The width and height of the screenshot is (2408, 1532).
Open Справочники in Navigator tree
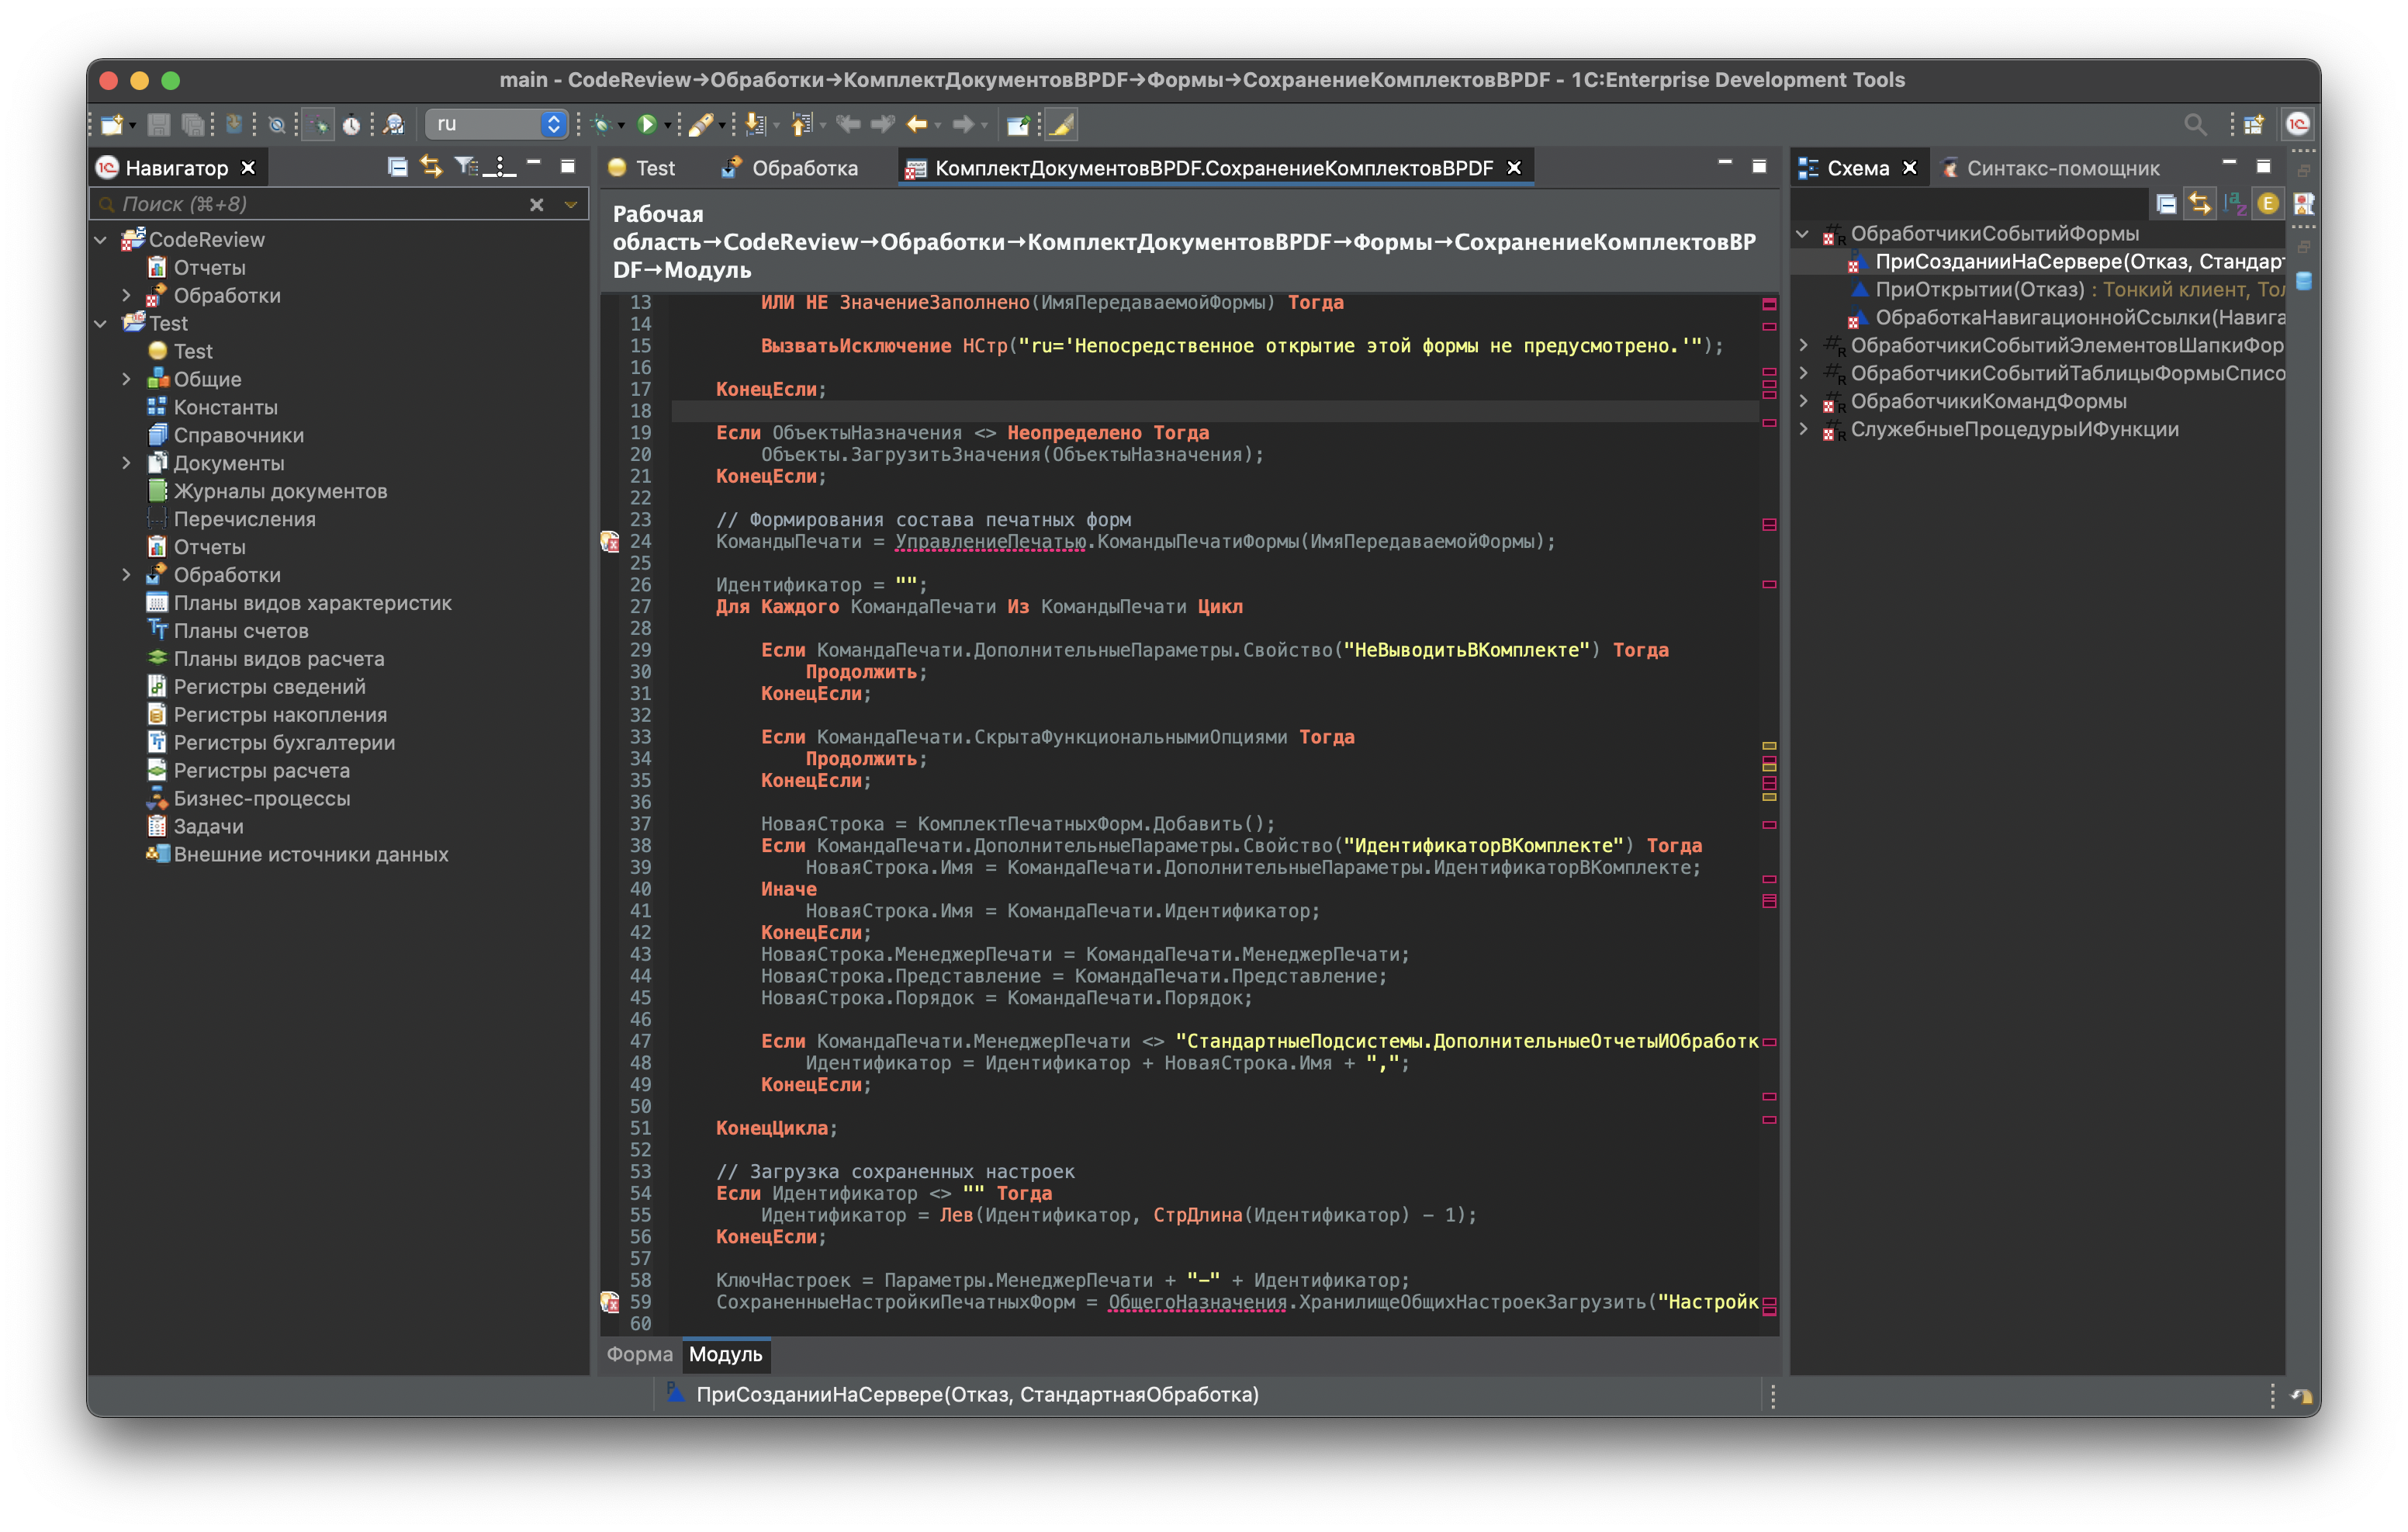[238, 435]
